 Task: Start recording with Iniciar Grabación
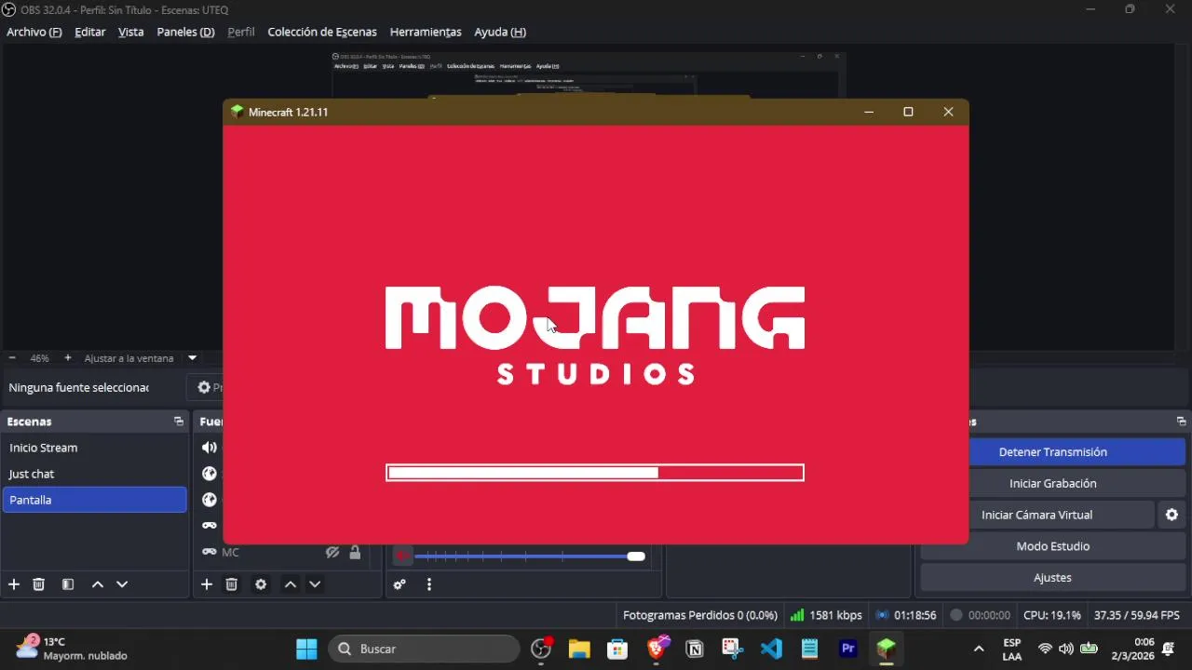point(1052,484)
